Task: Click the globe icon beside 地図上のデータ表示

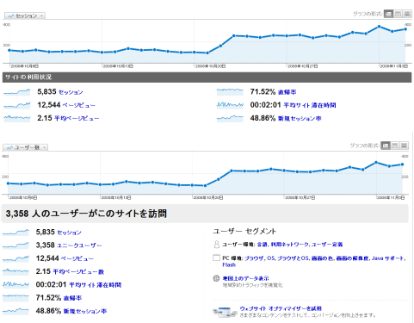Action: 216,278
